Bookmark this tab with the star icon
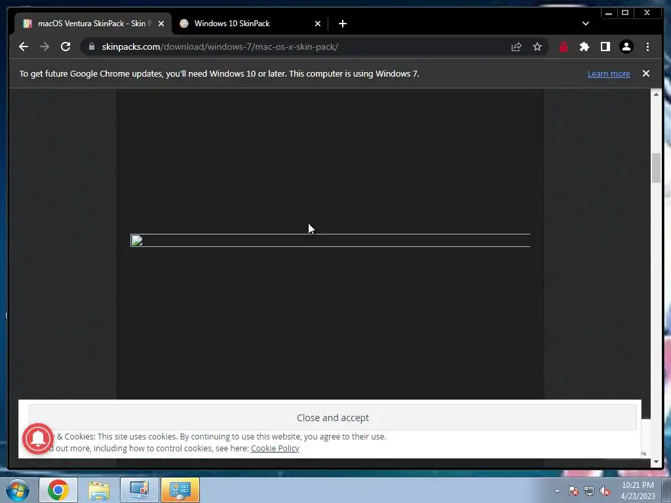The width and height of the screenshot is (671, 503). click(x=537, y=47)
